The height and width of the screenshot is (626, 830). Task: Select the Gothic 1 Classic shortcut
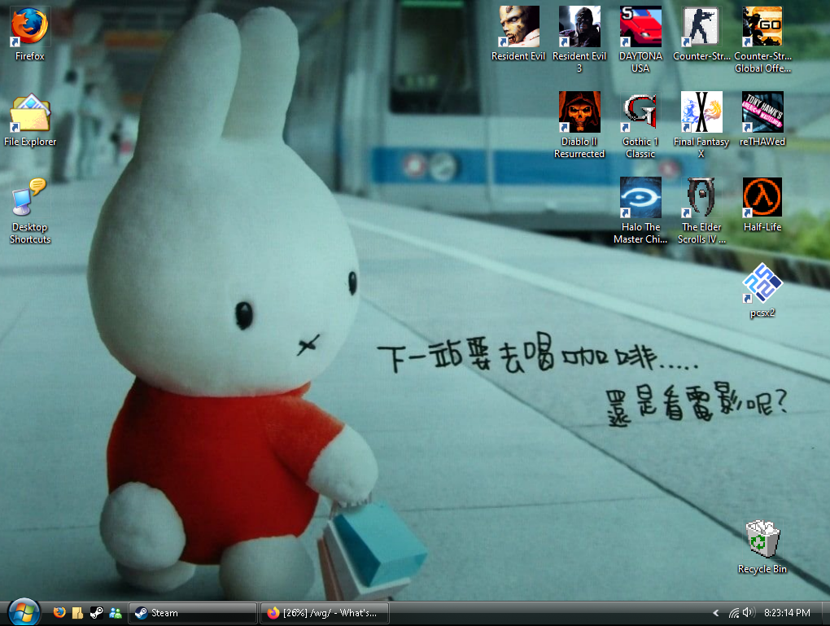(x=640, y=125)
